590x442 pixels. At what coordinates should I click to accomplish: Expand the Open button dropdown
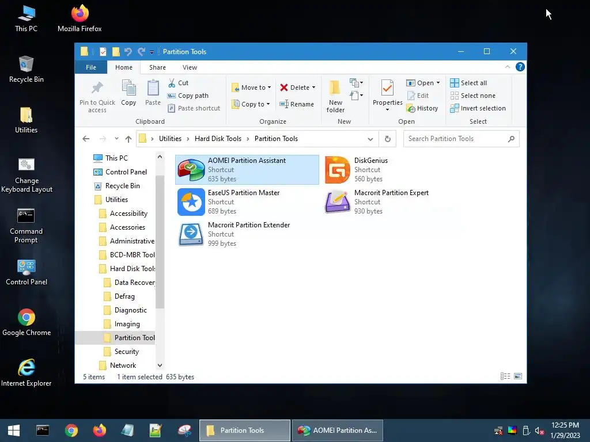(438, 83)
